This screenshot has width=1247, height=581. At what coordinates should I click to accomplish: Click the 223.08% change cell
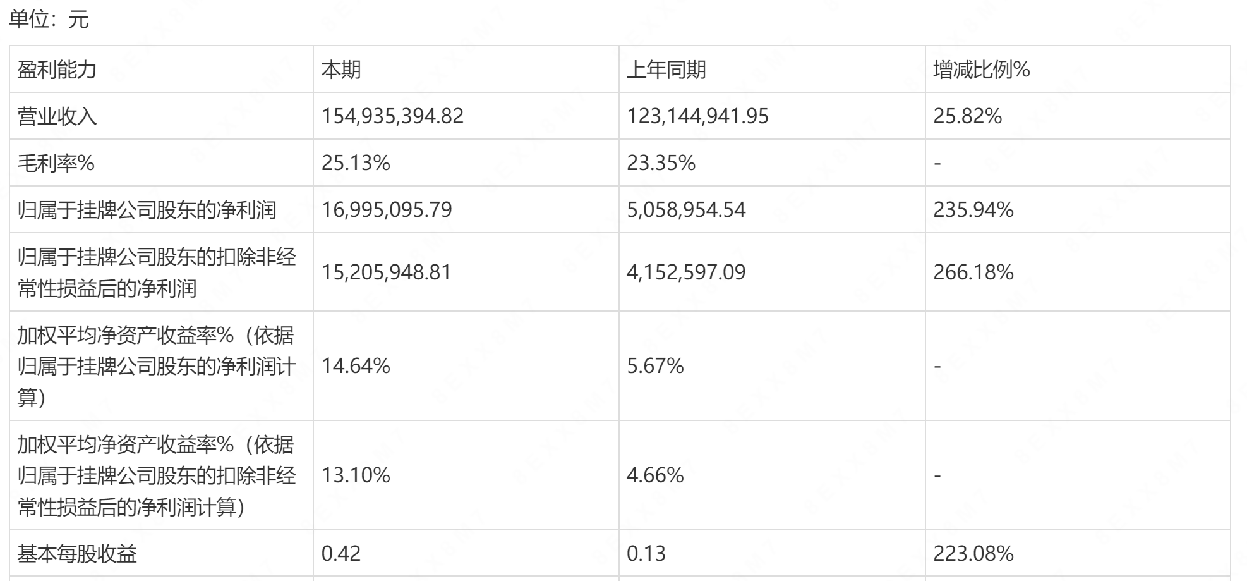pos(1078,554)
